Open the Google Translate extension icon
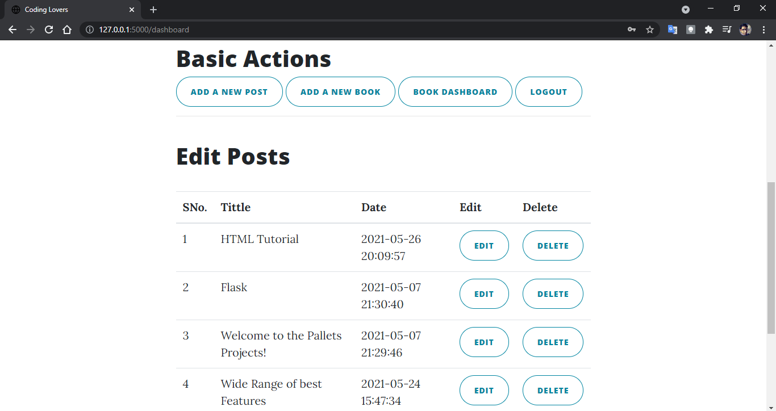This screenshot has width=776, height=411. (x=673, y=30)
